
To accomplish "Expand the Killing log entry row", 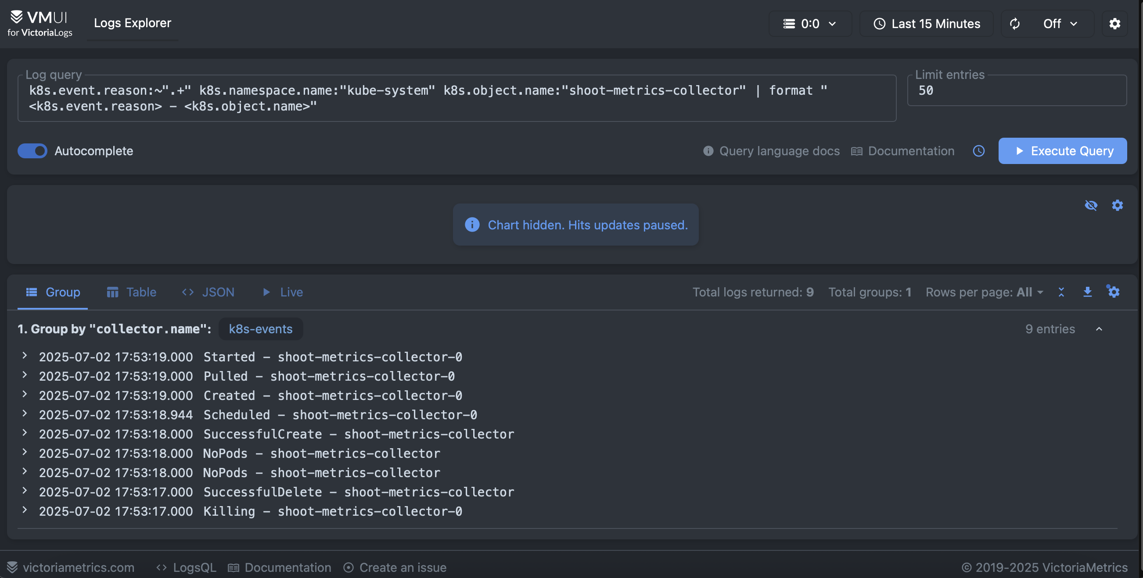I will 25,510.
